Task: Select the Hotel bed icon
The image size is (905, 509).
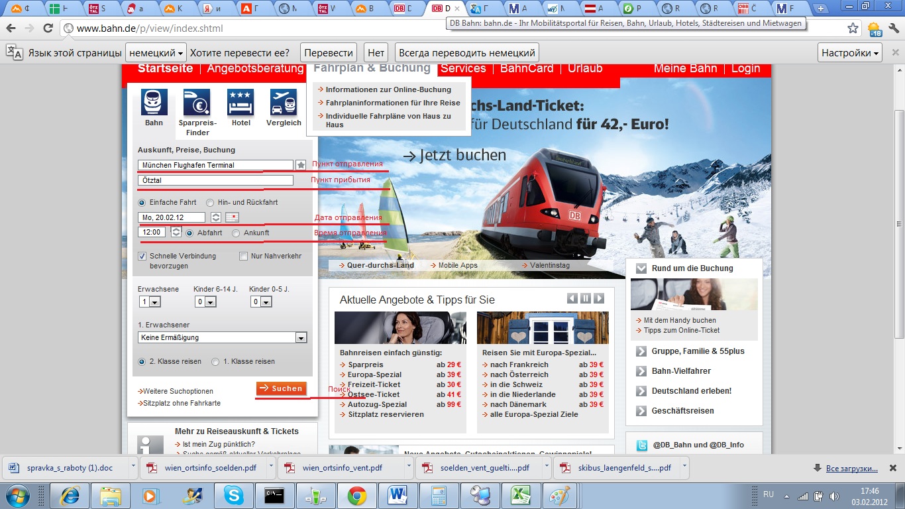Action: tap(240, 103)
